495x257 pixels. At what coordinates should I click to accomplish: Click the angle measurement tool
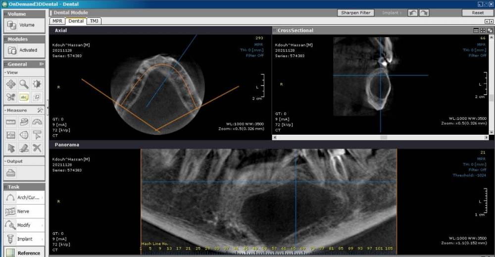[37, 122]
